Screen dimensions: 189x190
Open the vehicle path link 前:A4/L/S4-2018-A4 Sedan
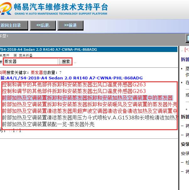click(72, 78)
